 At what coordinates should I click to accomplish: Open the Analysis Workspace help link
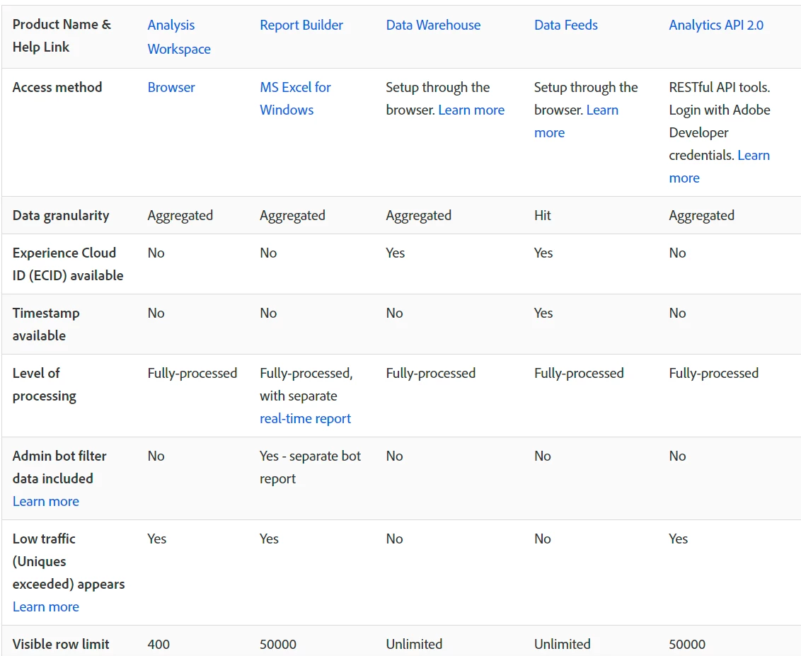click(x=178, y=37)
